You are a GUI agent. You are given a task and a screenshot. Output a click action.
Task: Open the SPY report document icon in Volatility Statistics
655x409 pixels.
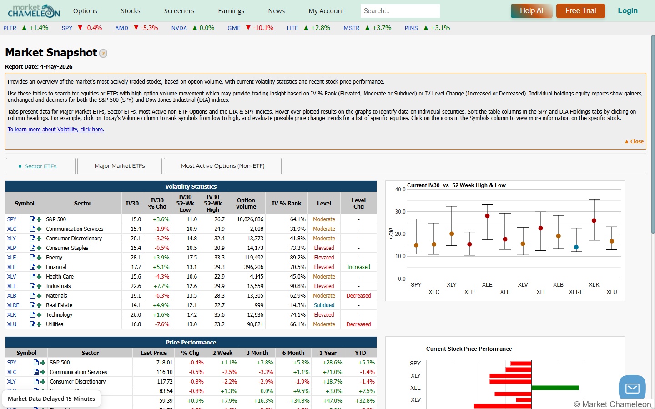[32, 219]
